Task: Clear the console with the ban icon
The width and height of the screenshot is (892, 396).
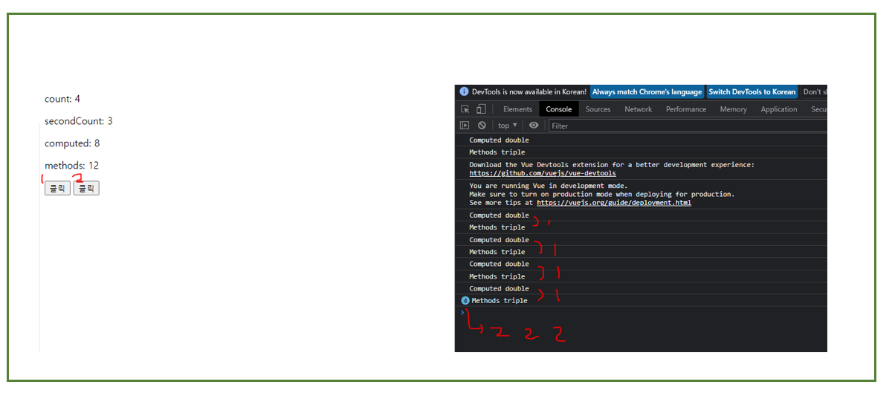Action: pyautogui.click(x=482, y=126)
